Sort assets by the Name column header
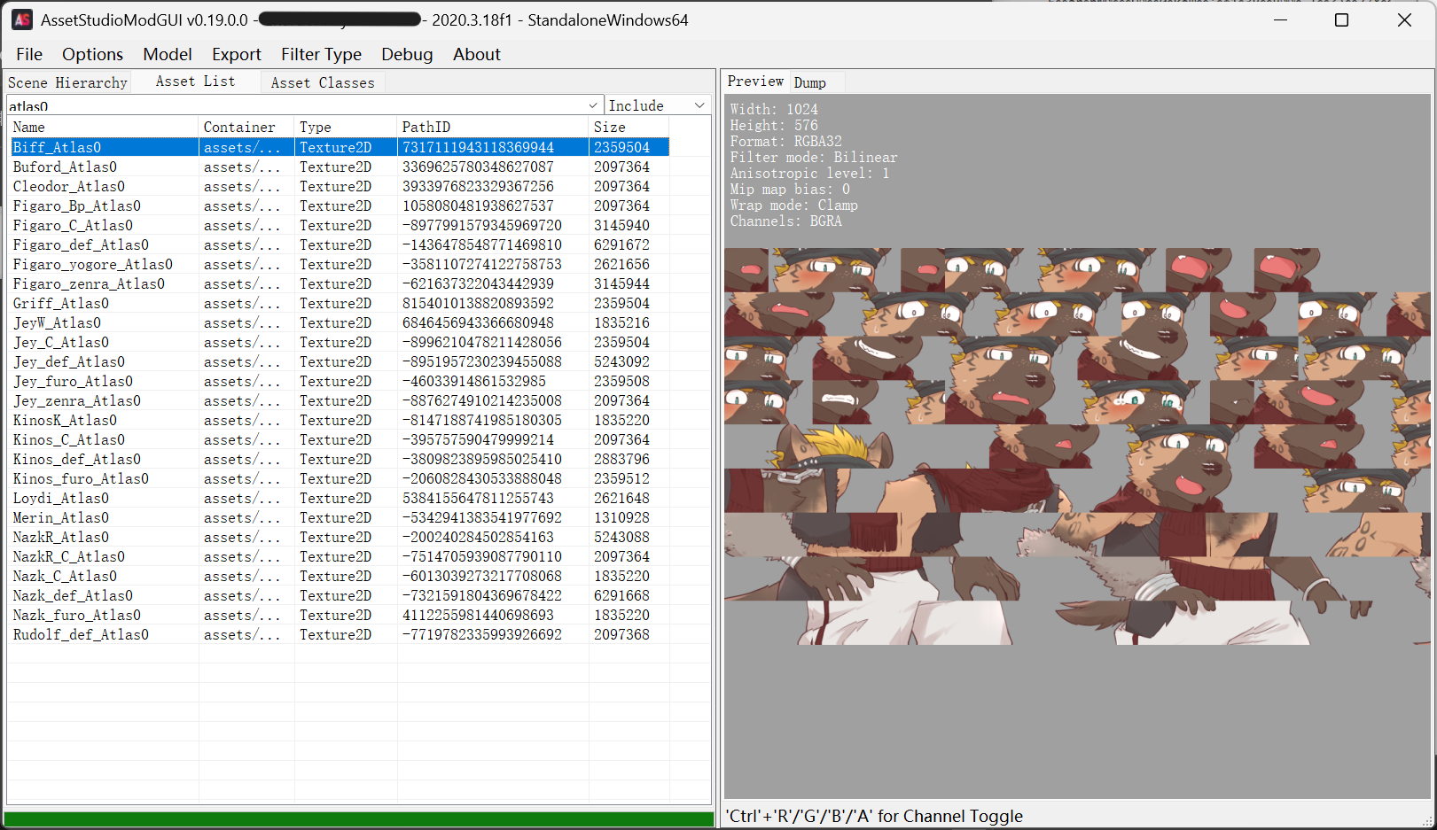Viewport: 1437px width, 830px height. (x=103, y=127)
